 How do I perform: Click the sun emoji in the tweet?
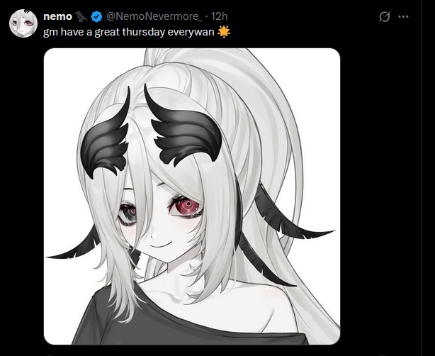tap(224, 32)
